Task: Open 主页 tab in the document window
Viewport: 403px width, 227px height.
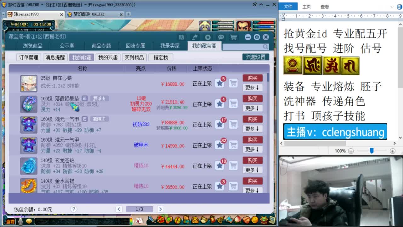Action: coord(306,7)
